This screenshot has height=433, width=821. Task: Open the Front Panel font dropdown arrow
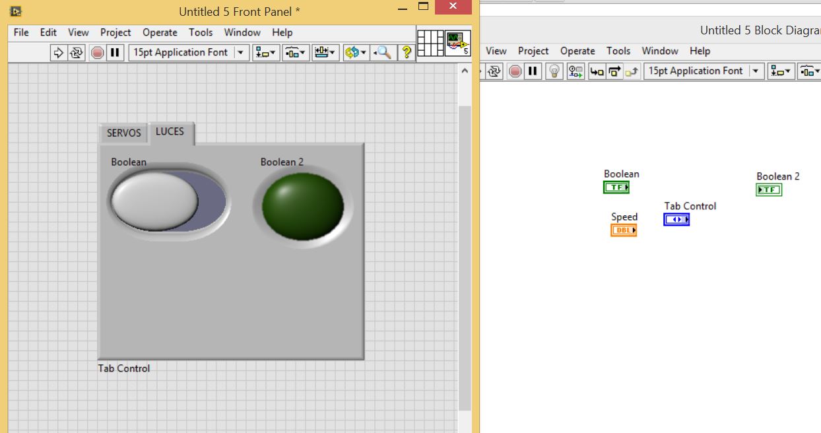241,53
